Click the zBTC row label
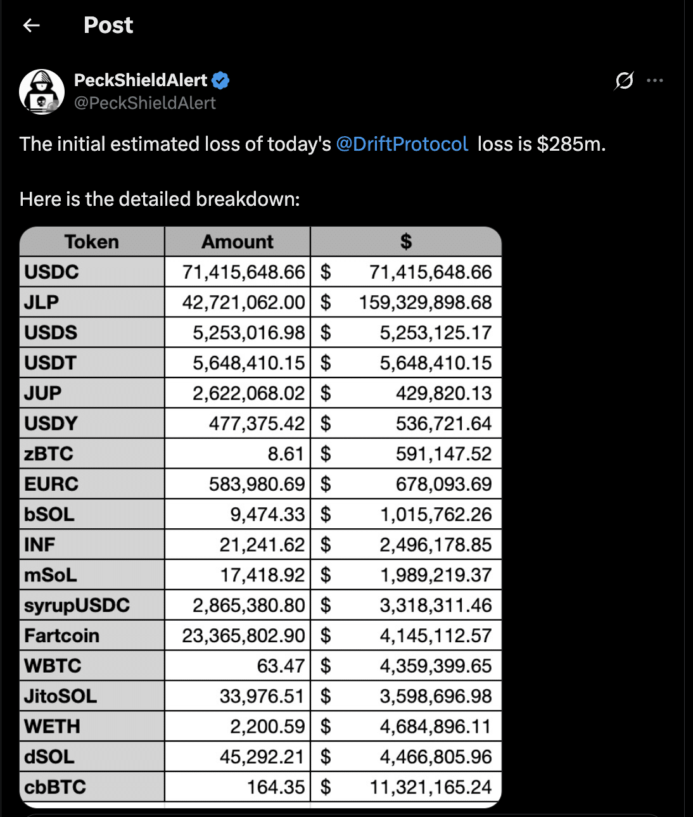The width and height of the screenshot is (693, 817). pos(49,454)
